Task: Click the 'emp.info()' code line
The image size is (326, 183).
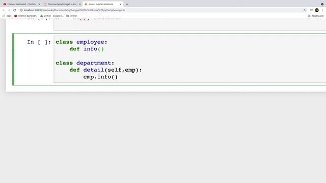Action: [100, 77]
